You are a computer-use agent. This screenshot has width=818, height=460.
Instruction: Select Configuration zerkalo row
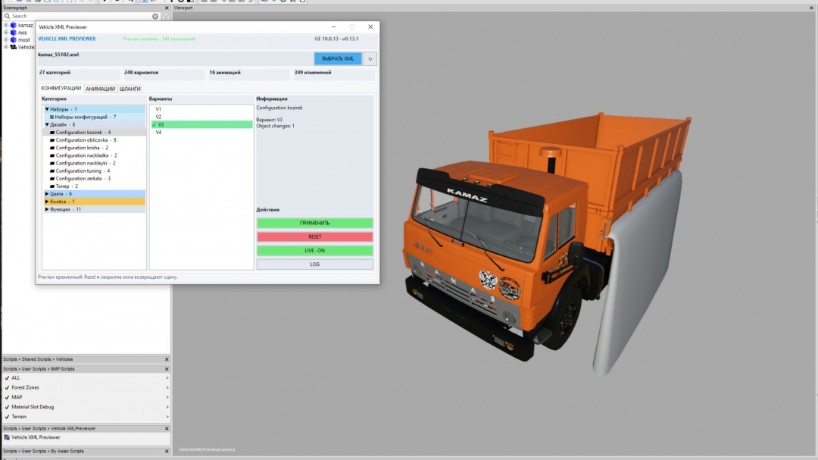(x=94, y=179)
